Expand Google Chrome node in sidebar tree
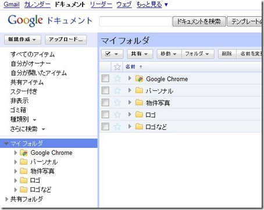This screenshot has width=264, height=210. pyautogui.click(x=16, y=153)
